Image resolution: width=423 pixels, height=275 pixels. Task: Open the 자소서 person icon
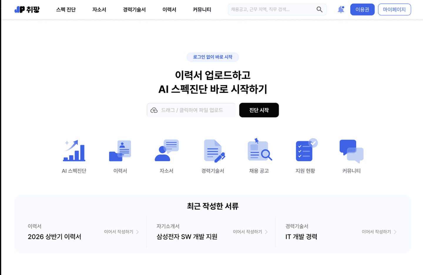click(x=167, y=150)
